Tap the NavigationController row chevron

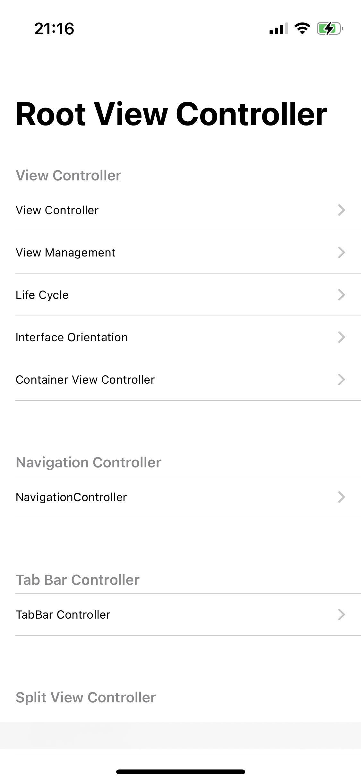341,497
